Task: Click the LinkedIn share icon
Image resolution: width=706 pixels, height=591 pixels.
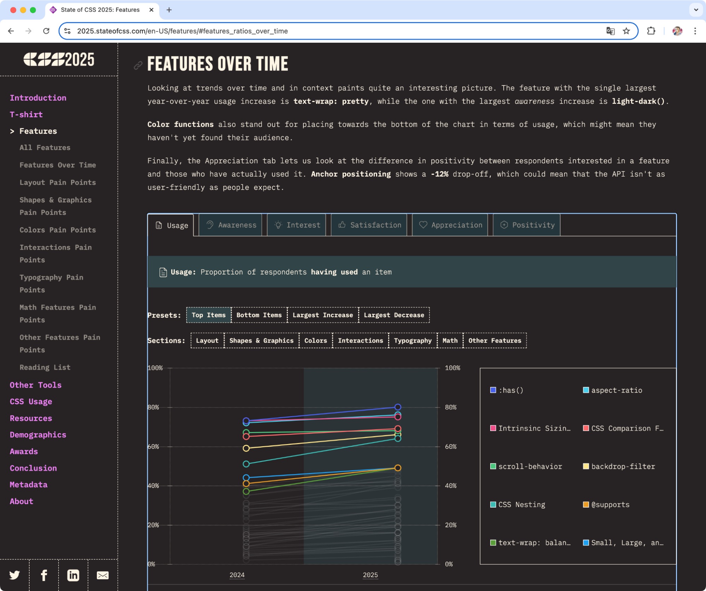Action: tap(73, 575)
